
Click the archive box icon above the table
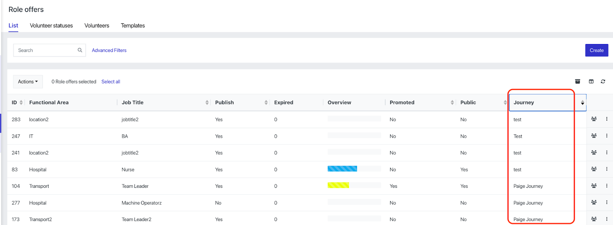point(577,82)
